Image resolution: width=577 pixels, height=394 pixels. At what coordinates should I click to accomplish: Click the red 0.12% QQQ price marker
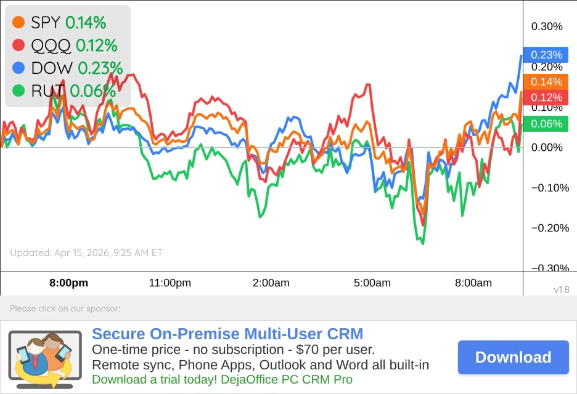click(546, 97)
